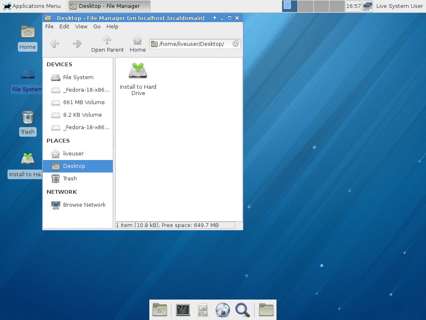Go forward with the right arrow toolbar icon
The image size is (426, 320).
(77, 43)
